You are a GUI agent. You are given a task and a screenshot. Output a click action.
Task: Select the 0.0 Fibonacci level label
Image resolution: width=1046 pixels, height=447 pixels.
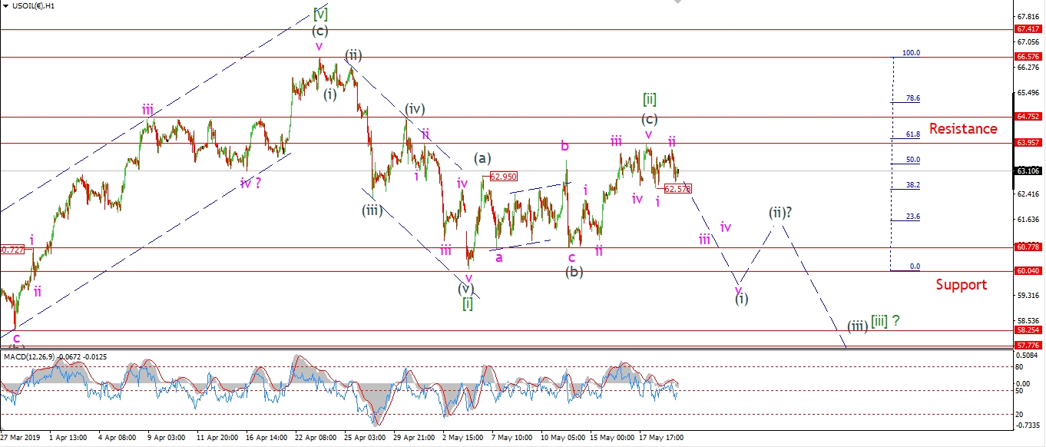pyautogui.click(x=915, y=267)
